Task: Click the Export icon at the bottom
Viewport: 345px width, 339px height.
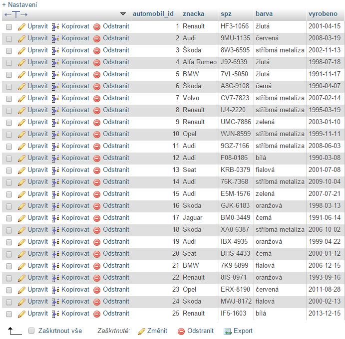Action: 228,331
